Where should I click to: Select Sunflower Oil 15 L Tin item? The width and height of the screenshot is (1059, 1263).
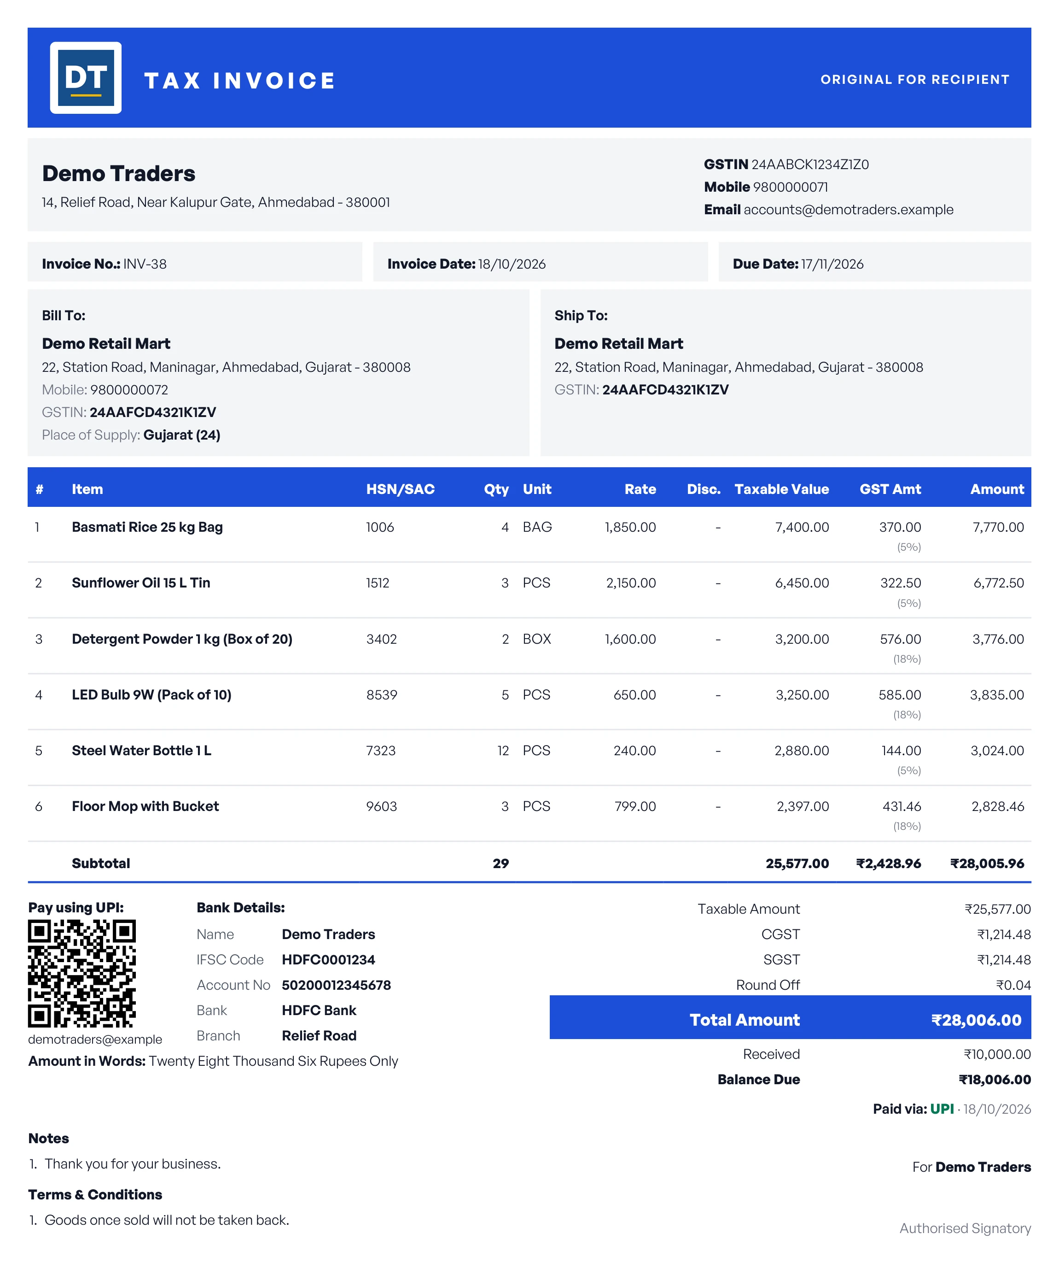coord(140,582)
